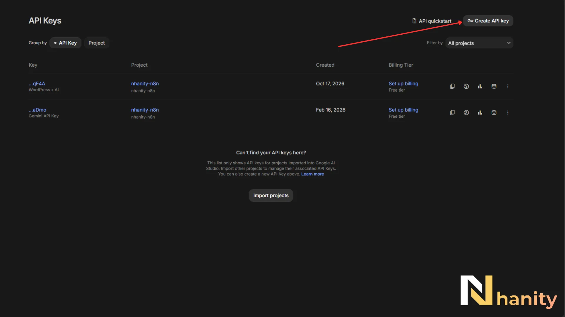Click the Key column header

(x=33, y=65)
